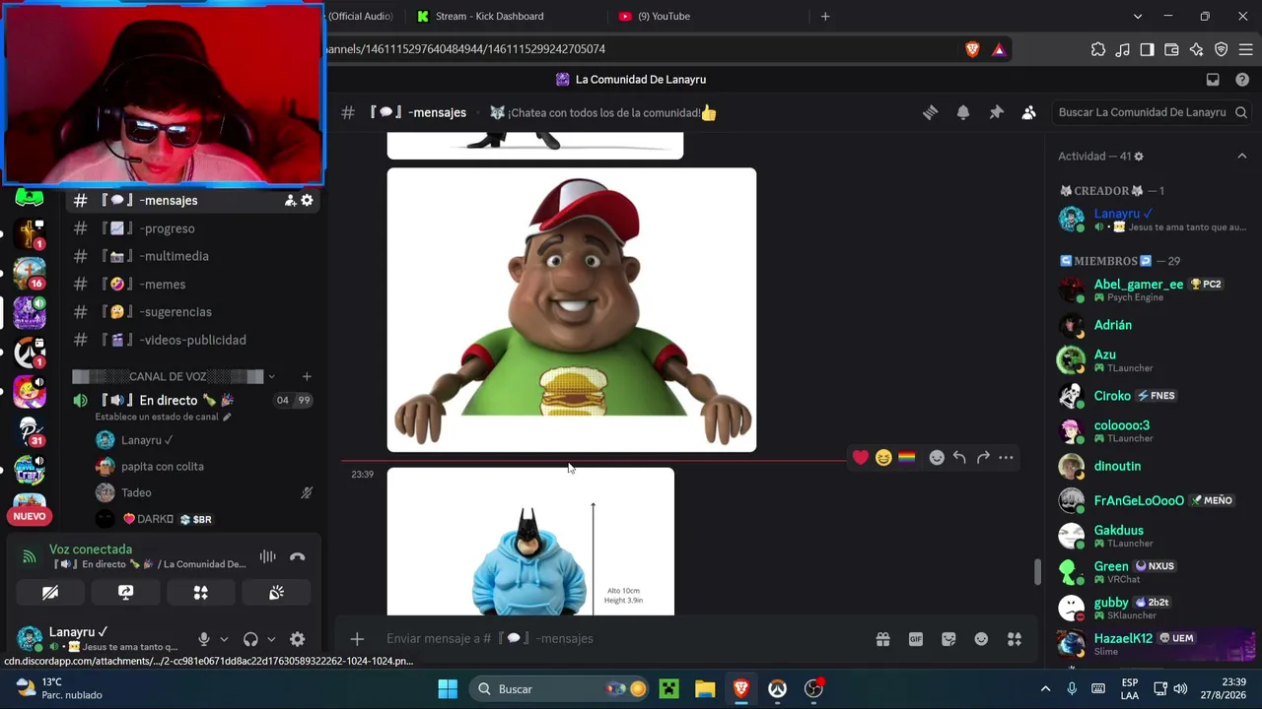This screenshot has height=709, width=1262.
Task: Open Actividad settings gear icon
Action: pos(1139,157)
